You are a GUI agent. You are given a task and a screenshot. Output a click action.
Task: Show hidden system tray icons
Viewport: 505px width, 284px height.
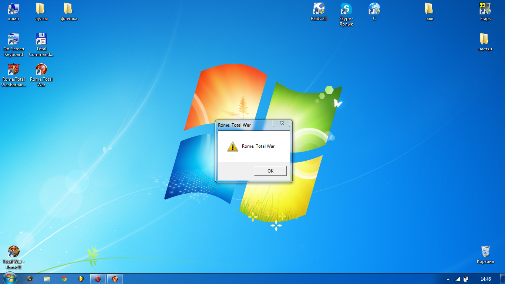(x=448, y=279)
